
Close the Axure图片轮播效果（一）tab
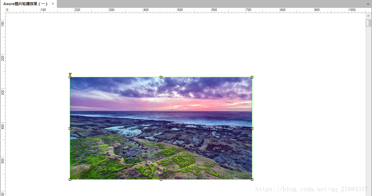(53, 3)
